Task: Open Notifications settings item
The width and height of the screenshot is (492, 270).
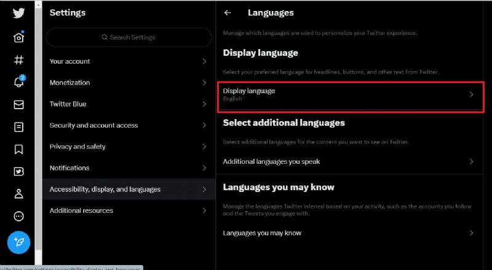Action: point(129,168)
